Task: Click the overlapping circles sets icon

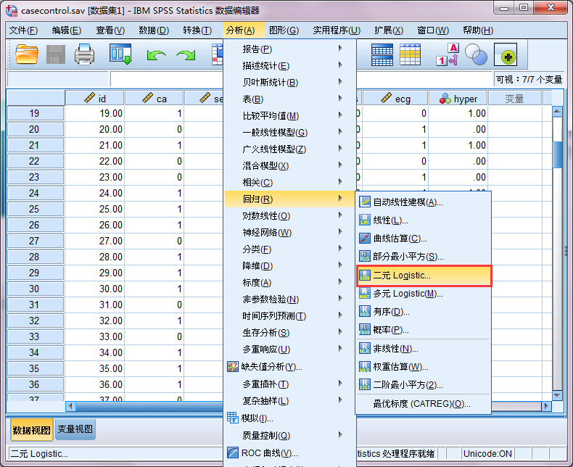Action: coord(476,55)
